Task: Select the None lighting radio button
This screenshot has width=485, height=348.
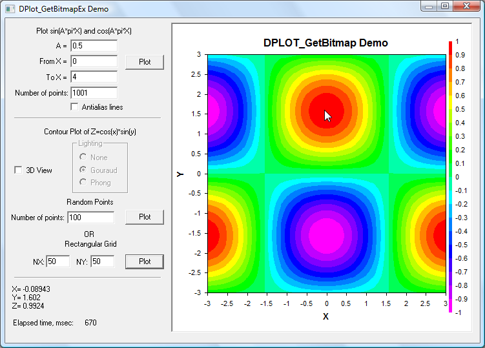Action: tap(83, 157)
